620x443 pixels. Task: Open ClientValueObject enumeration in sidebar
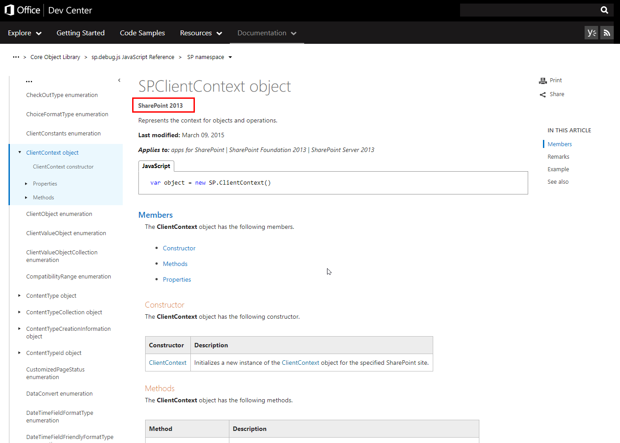click(x=66, y=233)
